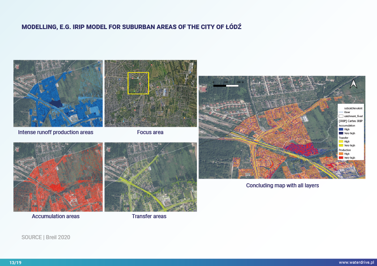Select the intense runoff production map thumbnail
The width and height of the screenshot is (377, 266).
59,93
